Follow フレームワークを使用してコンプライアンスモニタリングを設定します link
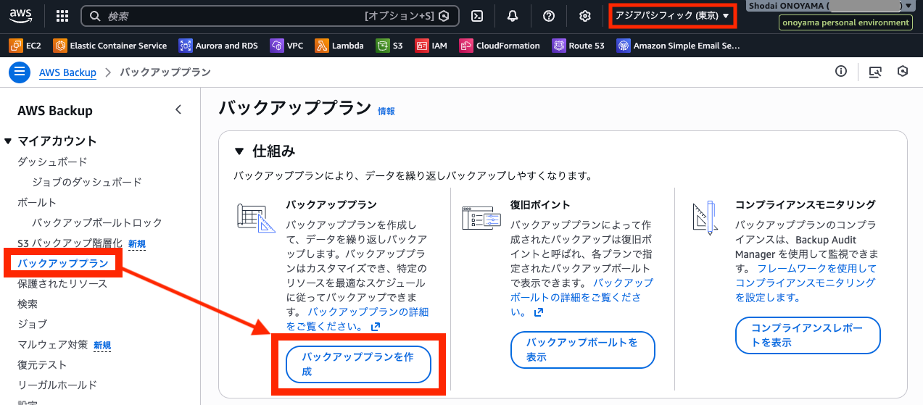Viewport: 923px width, 405px height. point(806,283)
